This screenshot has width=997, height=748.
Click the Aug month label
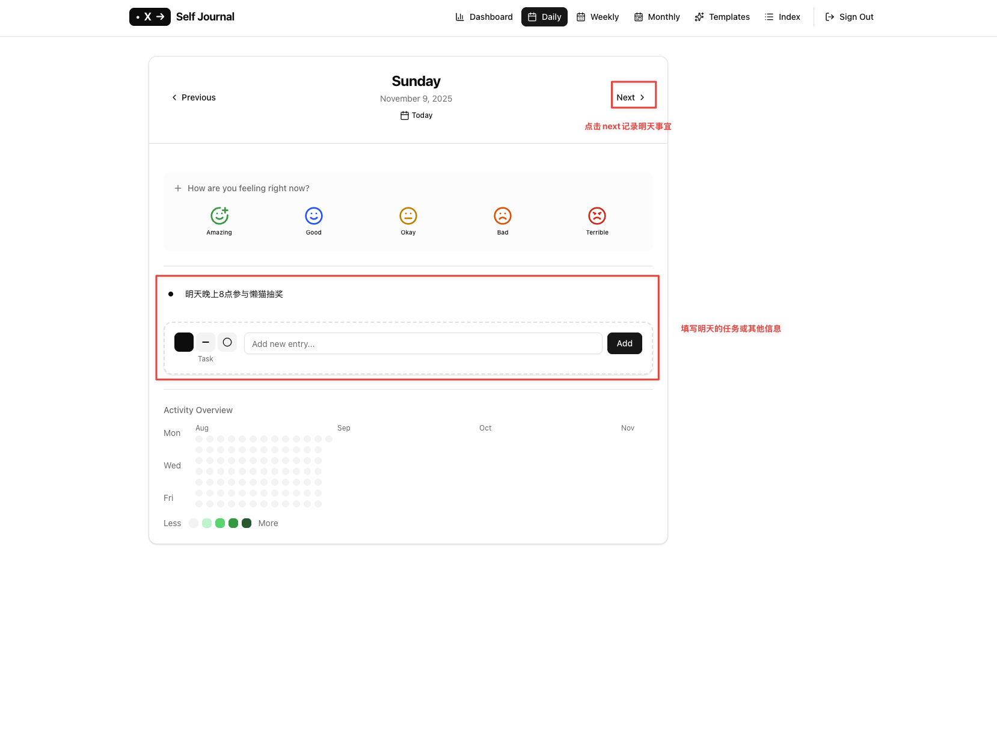202,428
